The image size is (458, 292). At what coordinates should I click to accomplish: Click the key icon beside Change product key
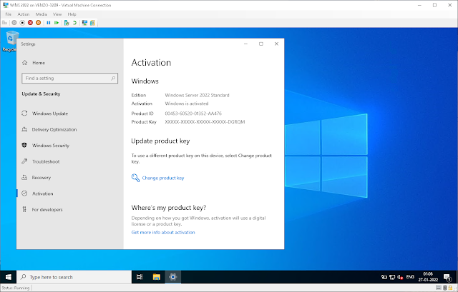[x=135, y=178]
